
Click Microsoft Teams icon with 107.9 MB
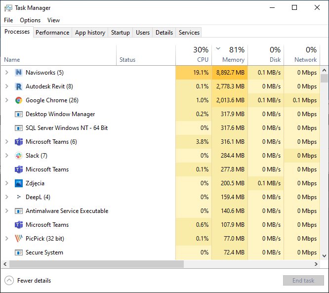pyautogui.click(x=19, y=225)
